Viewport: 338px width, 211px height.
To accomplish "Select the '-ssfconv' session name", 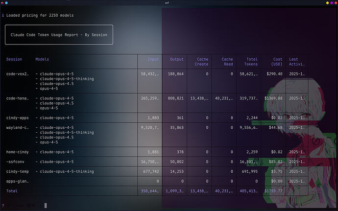I will tap(15, 162).
